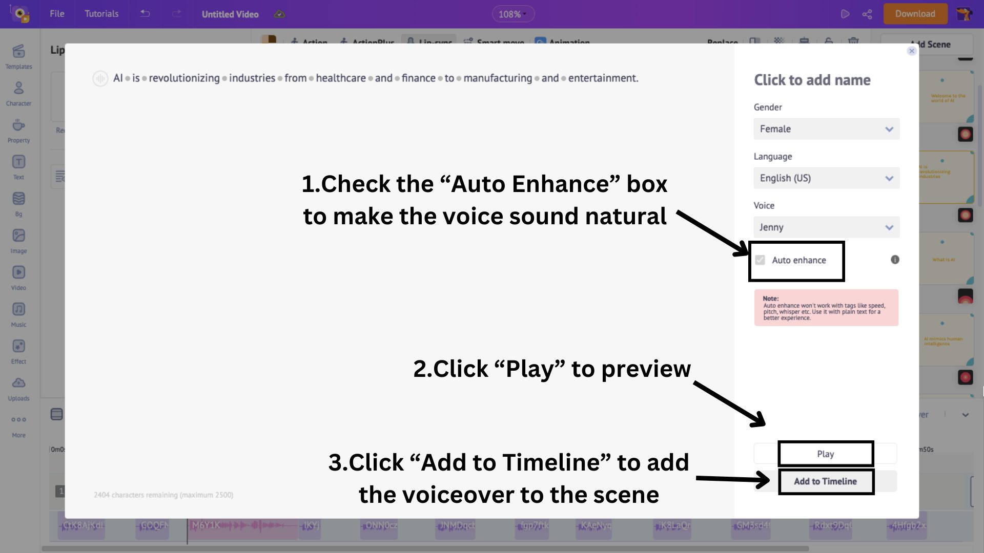Click the Download button
Viewport: 984px width, 553px height.
point(915,14)
